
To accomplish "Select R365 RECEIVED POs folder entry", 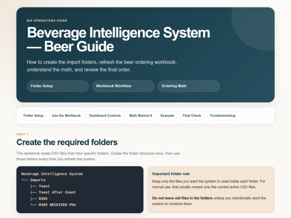I will (x=57, y=205).
